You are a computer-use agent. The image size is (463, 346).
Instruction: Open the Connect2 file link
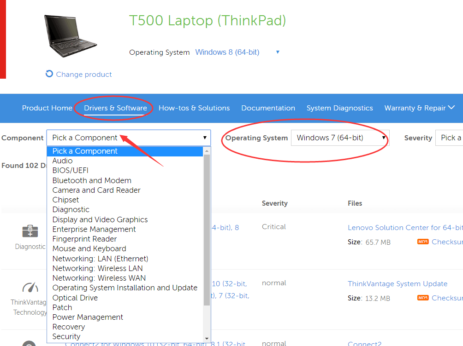(364, 343)
